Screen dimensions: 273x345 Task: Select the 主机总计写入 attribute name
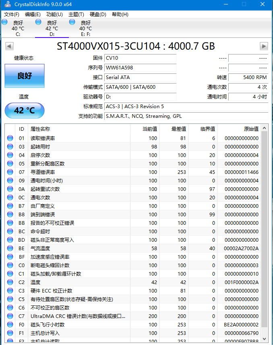click(45, 333)
